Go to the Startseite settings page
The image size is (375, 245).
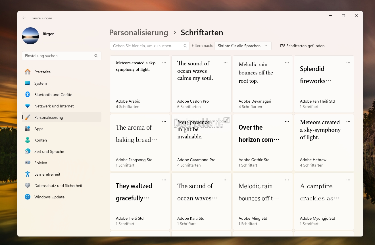tap(62, 72)
